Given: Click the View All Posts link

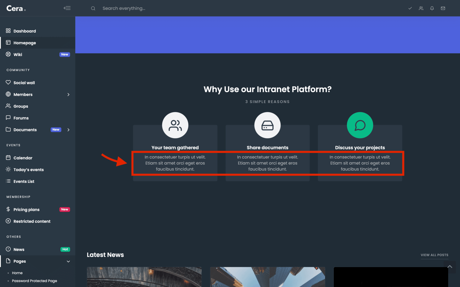Looking at the screenshot, I should [x=434, y=255].
